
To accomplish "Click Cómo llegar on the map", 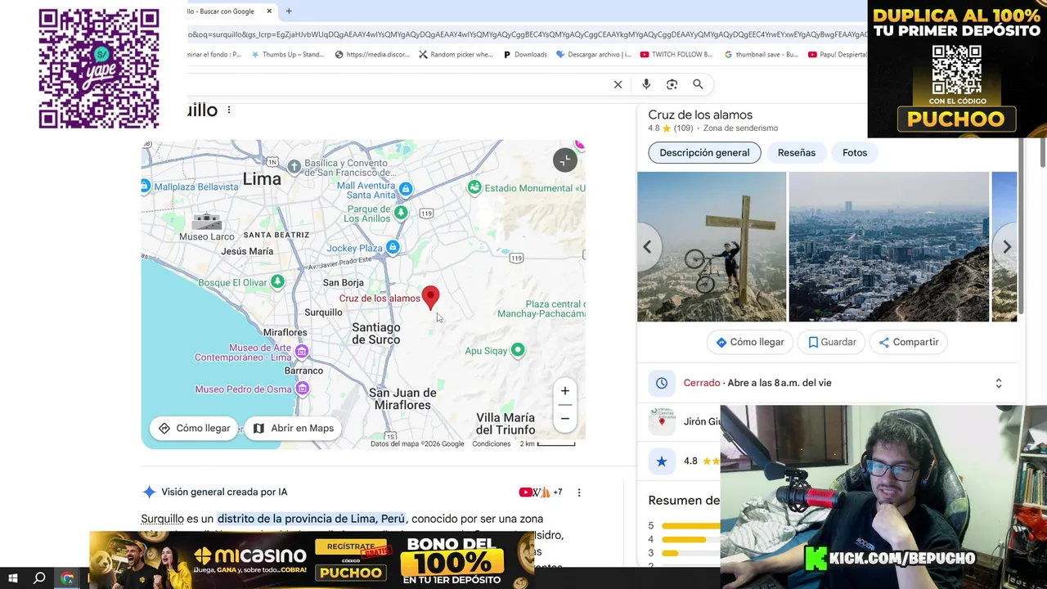I will pyautogui.click(x=195, y=428).
